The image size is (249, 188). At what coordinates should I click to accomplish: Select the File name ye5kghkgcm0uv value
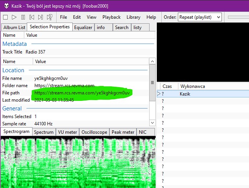click(51, 78)
